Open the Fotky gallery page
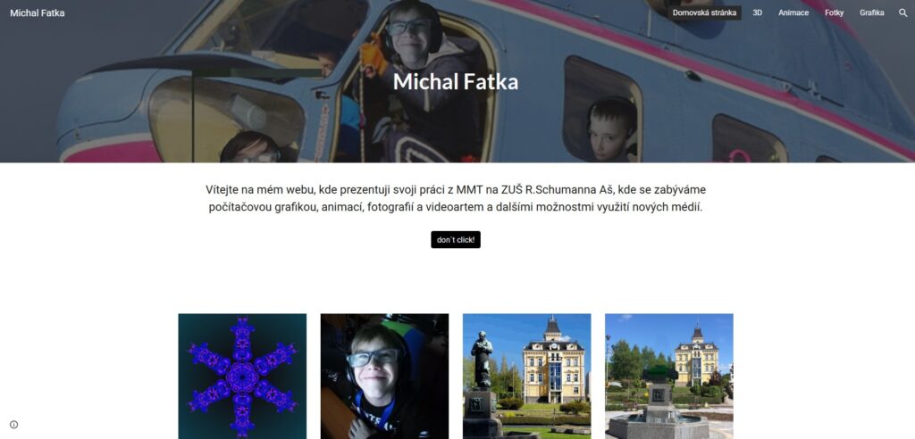 coord(834,12)
